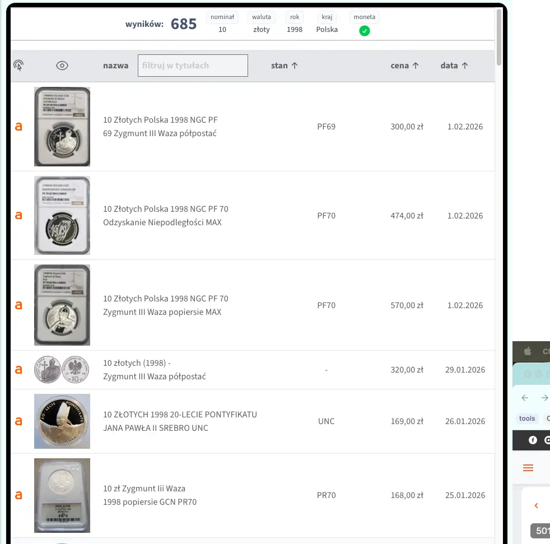Click Allegro icon on Jana Pawła II row
The image size is (550, 544).
(x=18, y=421)
